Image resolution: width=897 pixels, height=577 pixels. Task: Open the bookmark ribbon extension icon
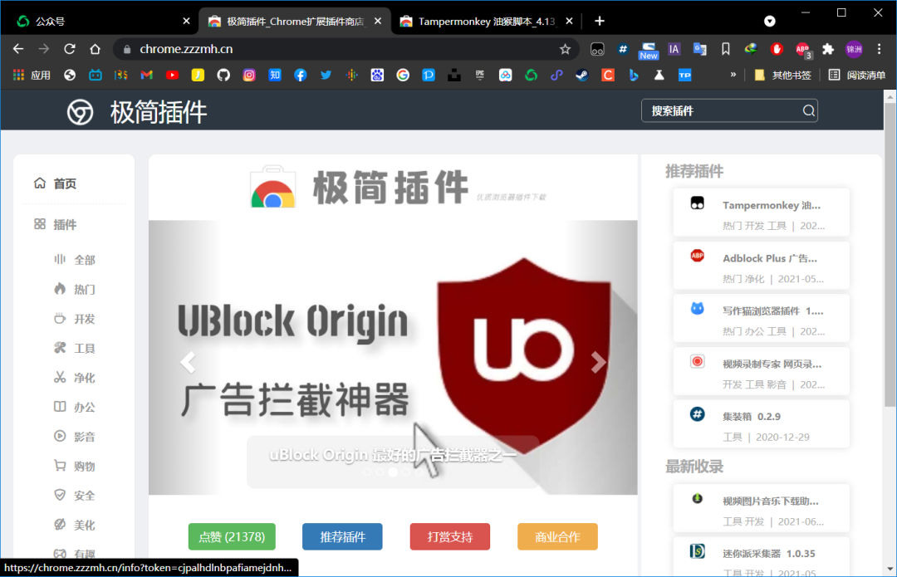[x=725, y=49]
